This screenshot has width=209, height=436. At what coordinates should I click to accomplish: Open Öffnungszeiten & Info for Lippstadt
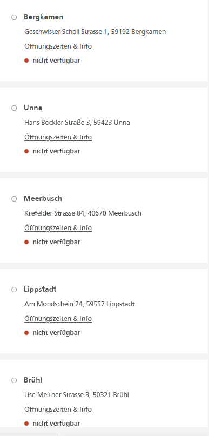click(58, 319)
